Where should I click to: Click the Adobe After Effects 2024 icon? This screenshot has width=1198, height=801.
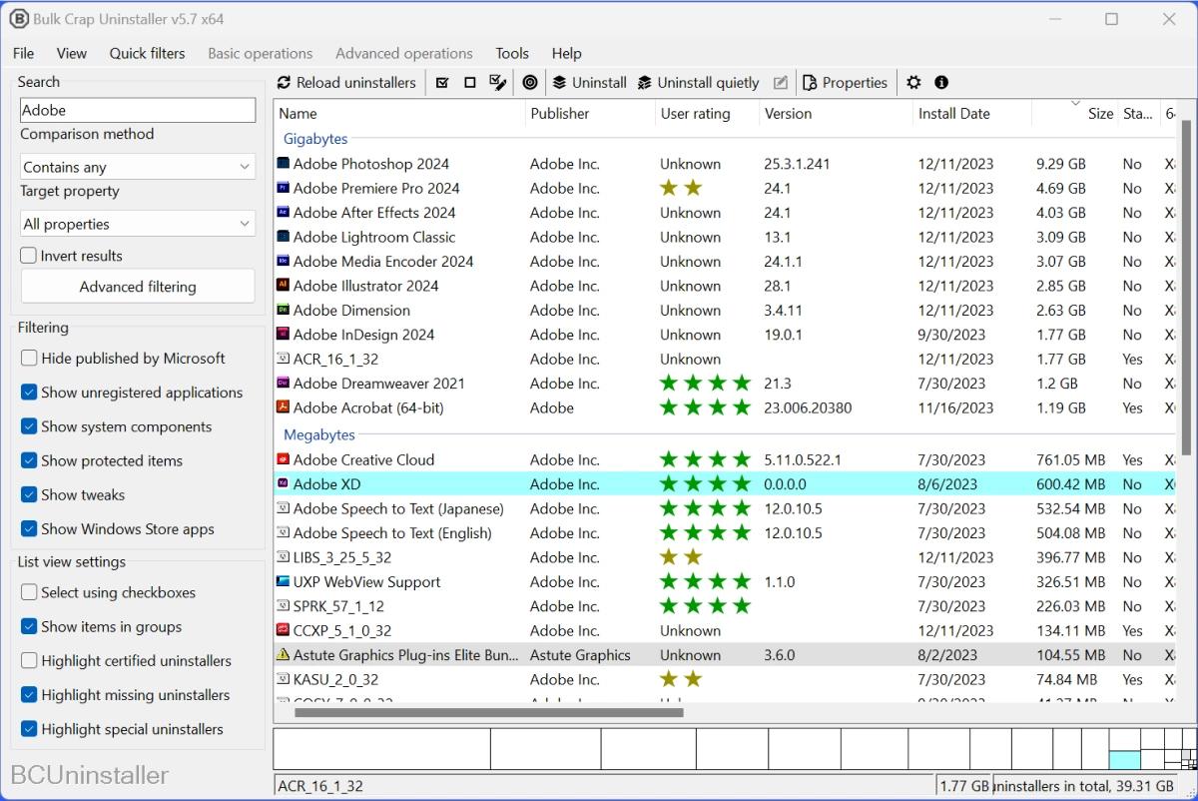pos(284,213)
